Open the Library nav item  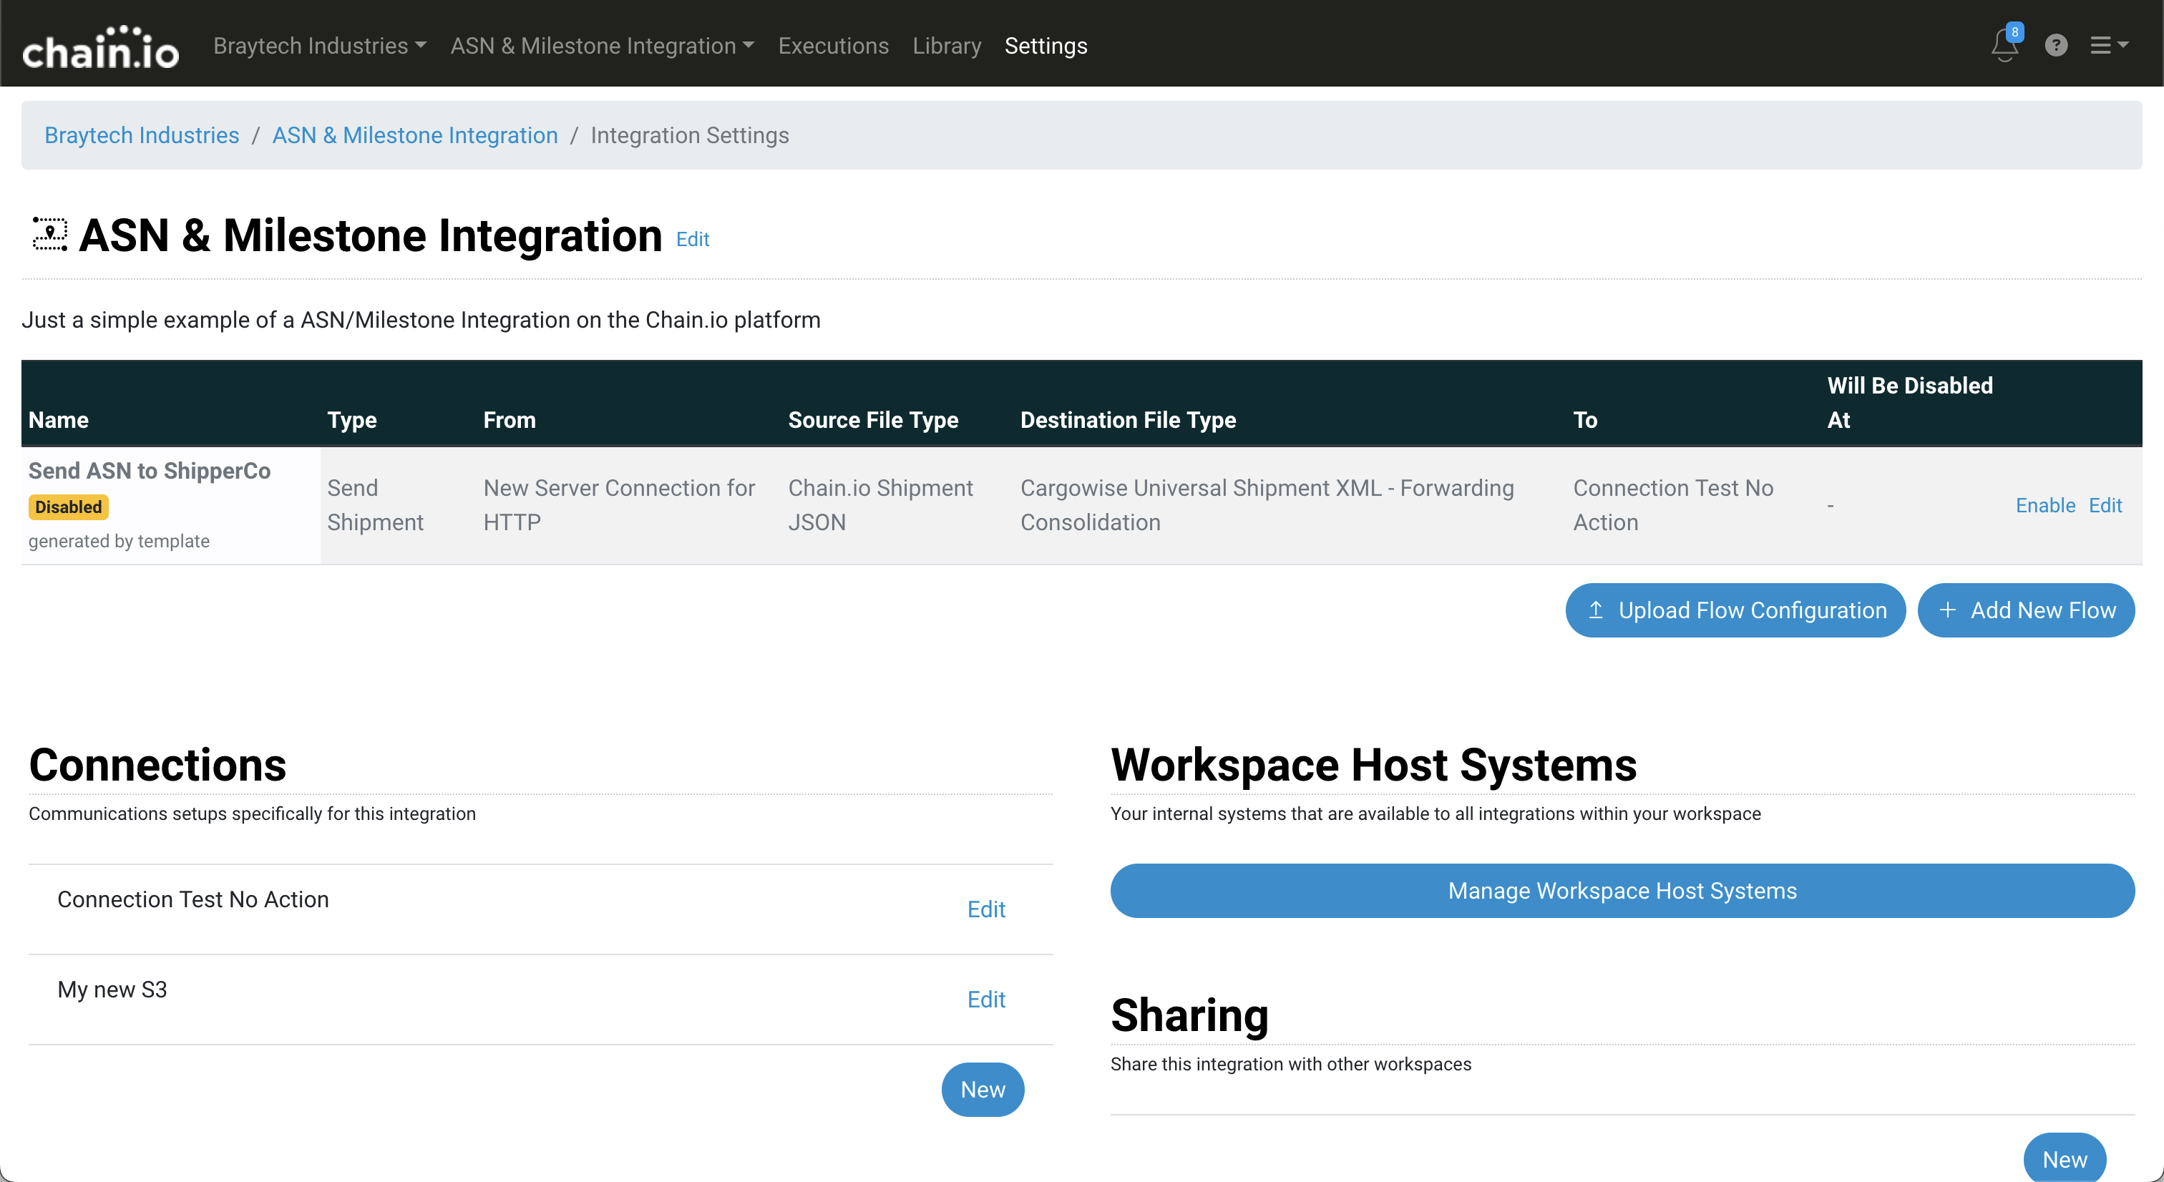pos(946,45)
